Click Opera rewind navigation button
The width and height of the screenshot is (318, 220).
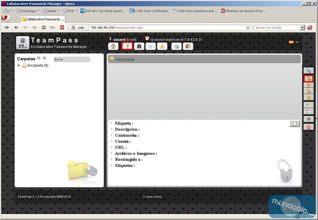coord(7,27)
